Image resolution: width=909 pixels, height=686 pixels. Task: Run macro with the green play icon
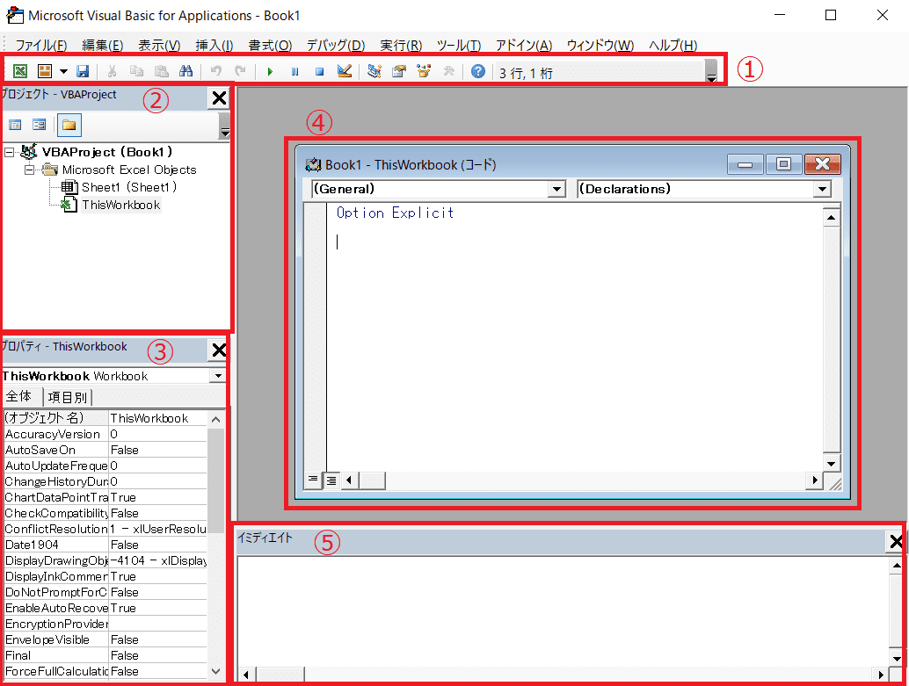pyautogui.click(x=270, y=72)
